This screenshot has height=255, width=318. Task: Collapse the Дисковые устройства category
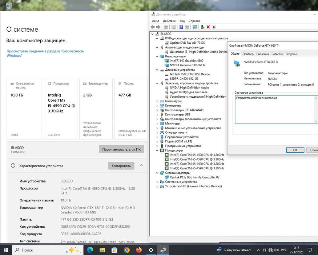click(157, 70)
